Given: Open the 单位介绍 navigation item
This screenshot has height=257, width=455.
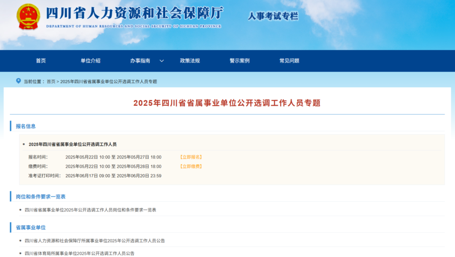Looking at the screenshot, I should coord(91,61).
